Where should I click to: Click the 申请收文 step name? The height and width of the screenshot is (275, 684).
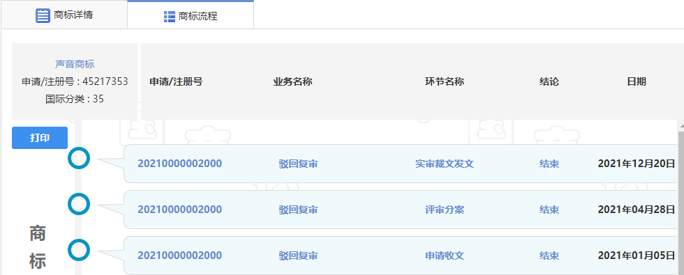(x=445, y=256)
